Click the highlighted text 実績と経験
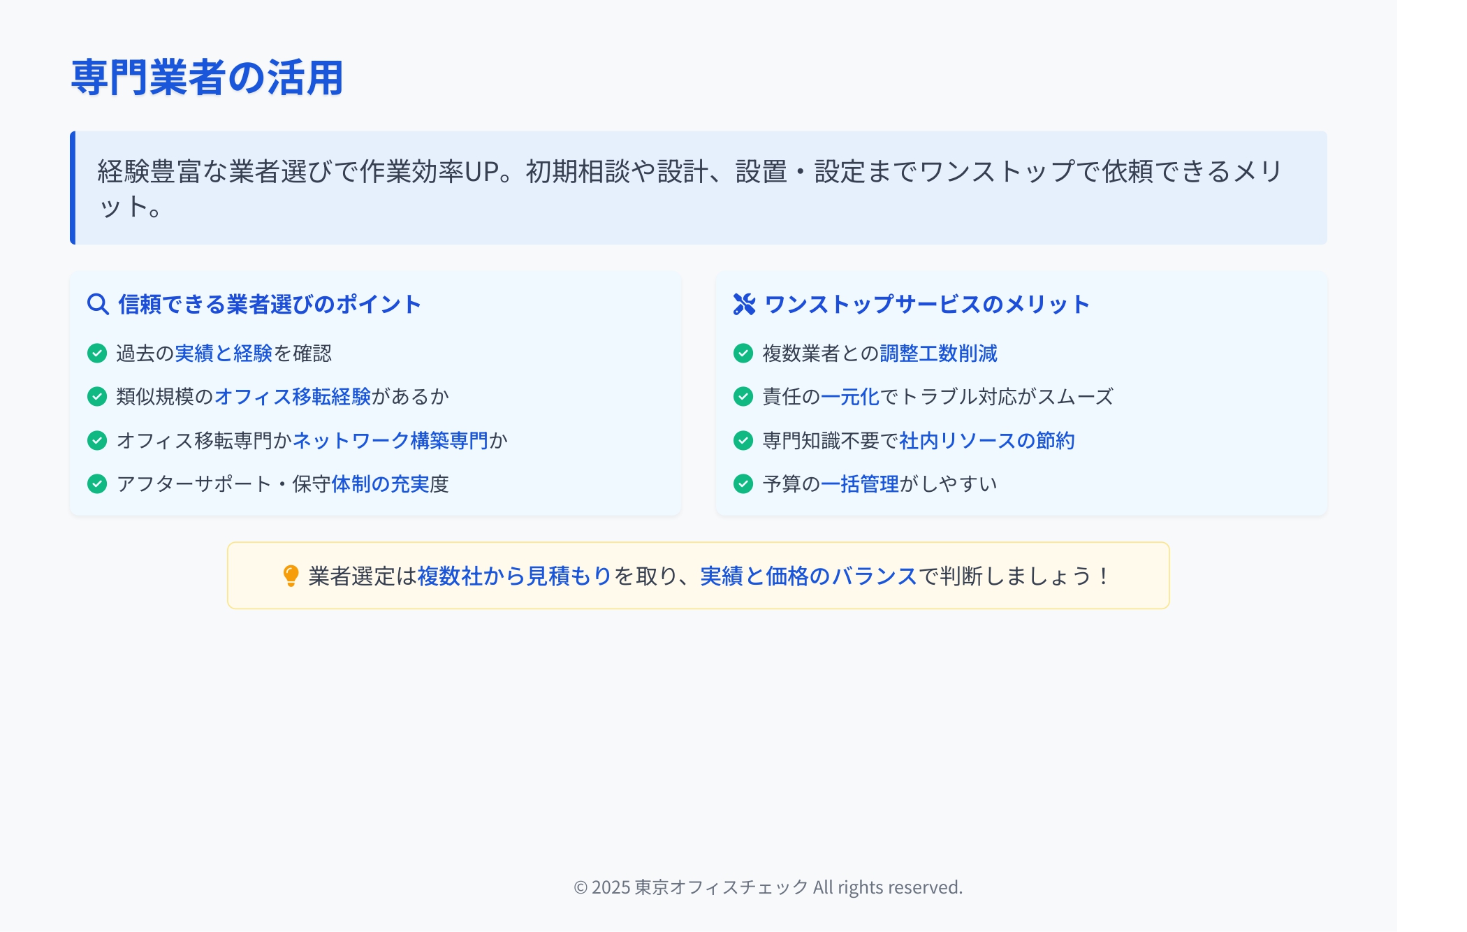1467x932 pixels. point(224,354)
